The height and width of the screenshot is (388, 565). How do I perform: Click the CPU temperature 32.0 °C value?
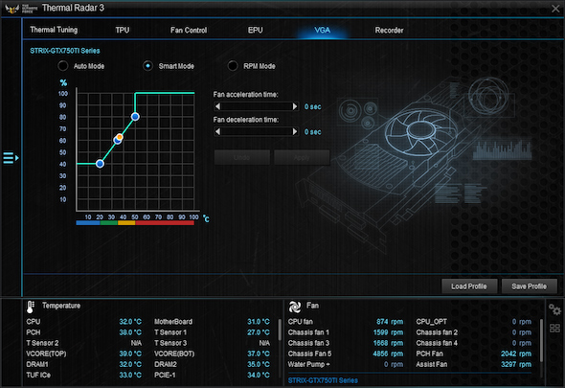coord(130,322)
